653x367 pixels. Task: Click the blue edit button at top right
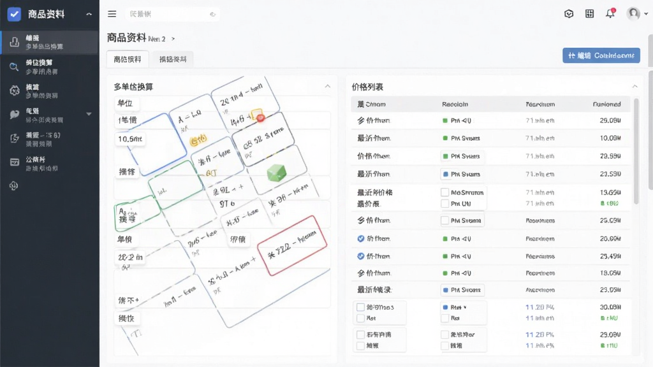click(x=601, y=55)
